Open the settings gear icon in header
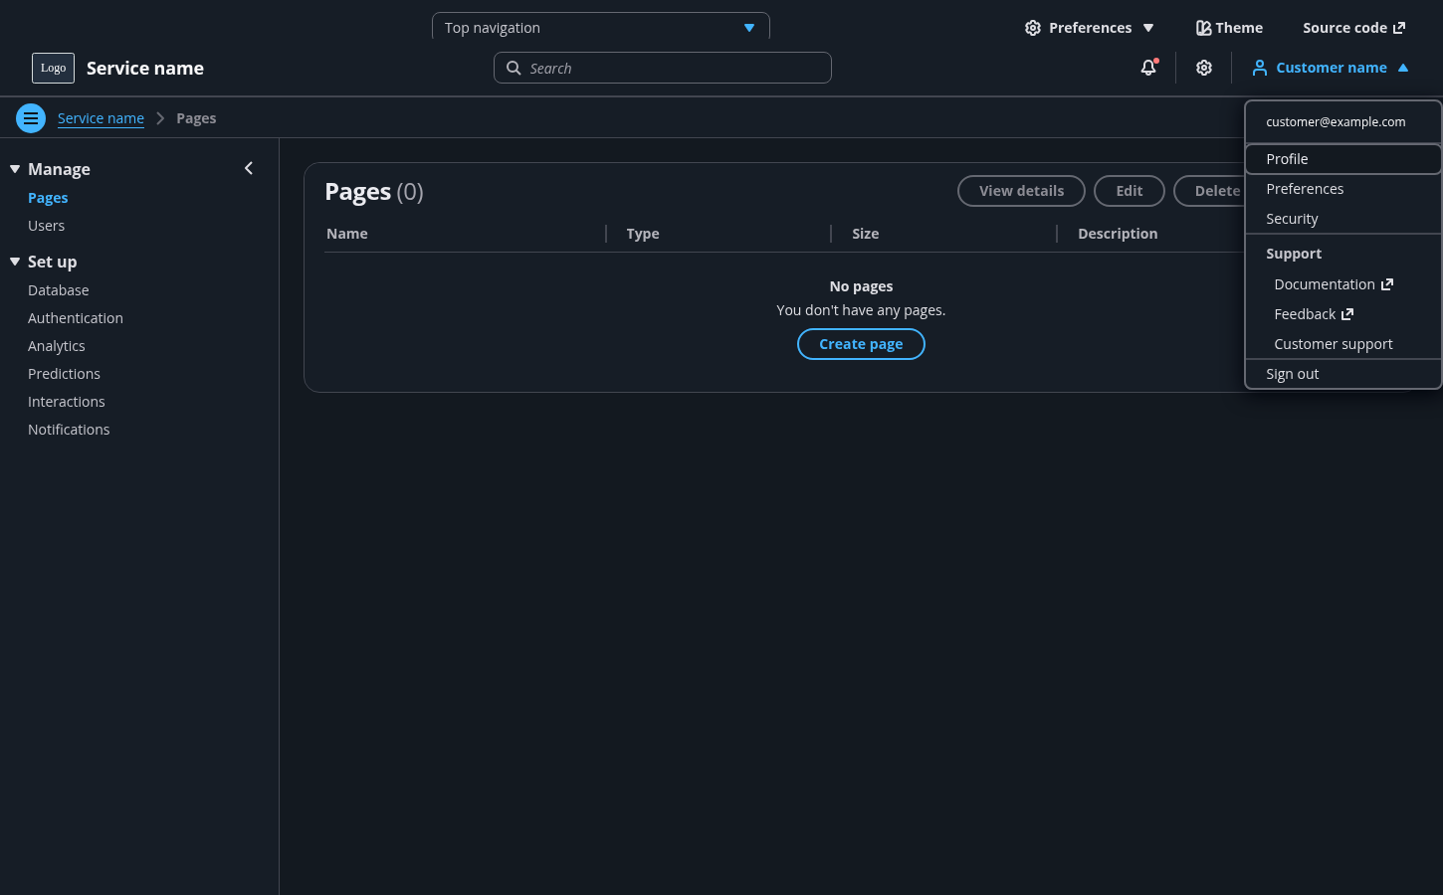Viewport: 1443px width, 895px height. (1204, 68)
